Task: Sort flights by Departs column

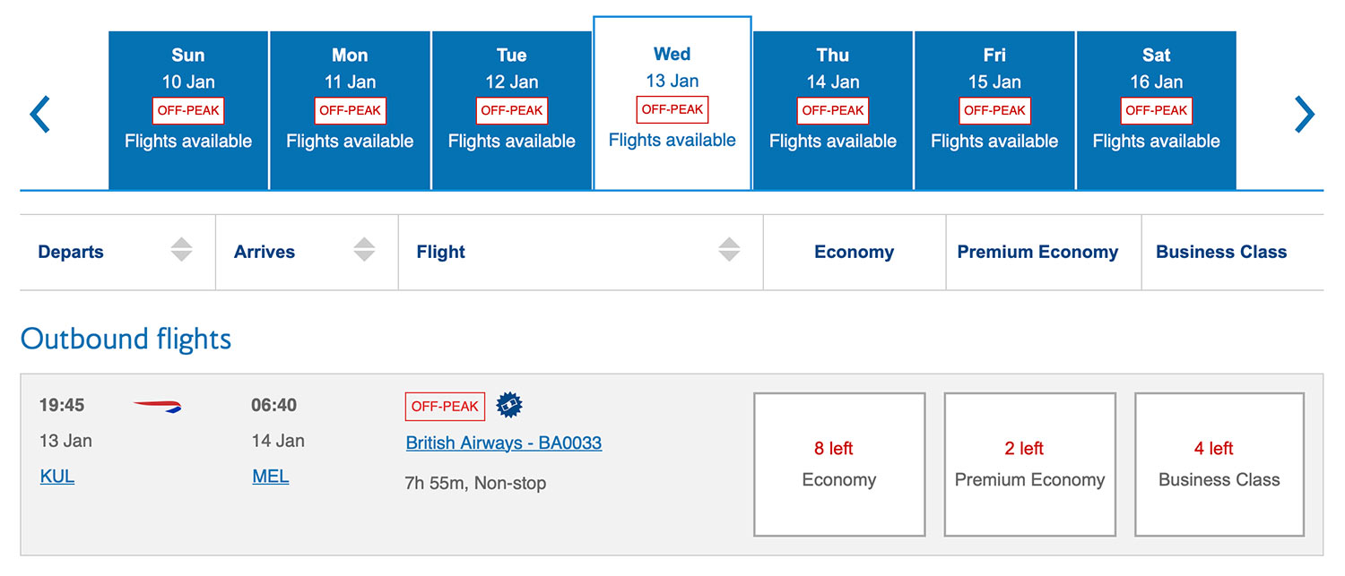Action: point(181,251)
